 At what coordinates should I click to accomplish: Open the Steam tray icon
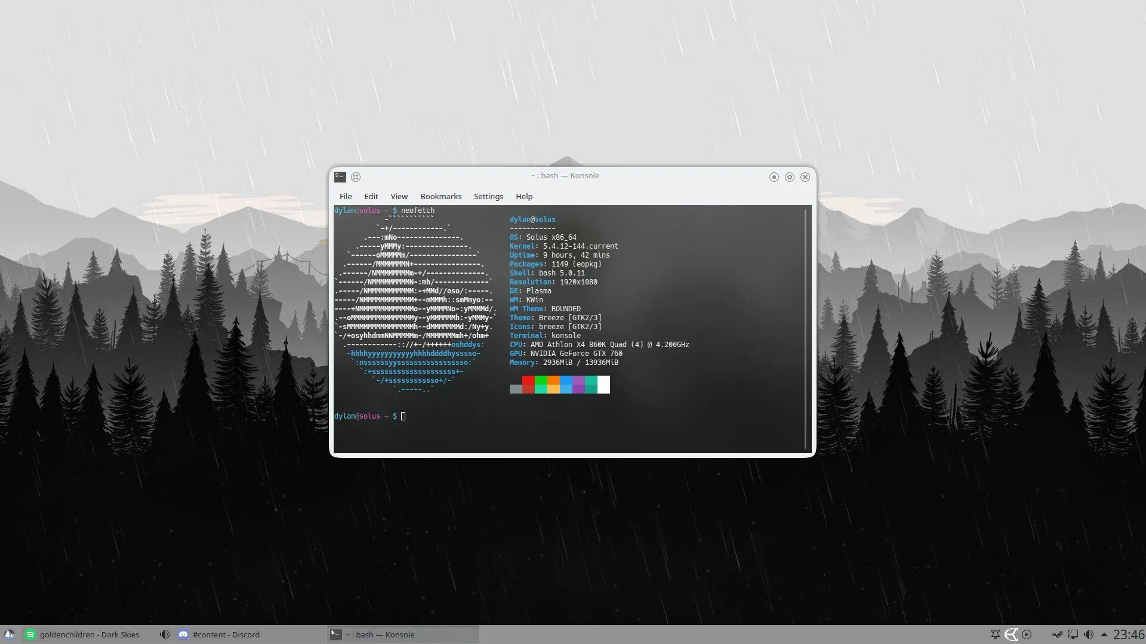point(1057,634)
